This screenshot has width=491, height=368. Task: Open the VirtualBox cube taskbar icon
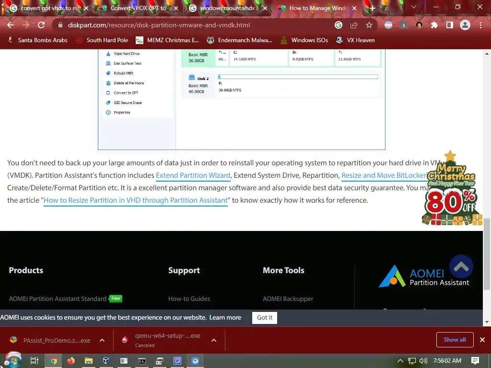point(106,361)
